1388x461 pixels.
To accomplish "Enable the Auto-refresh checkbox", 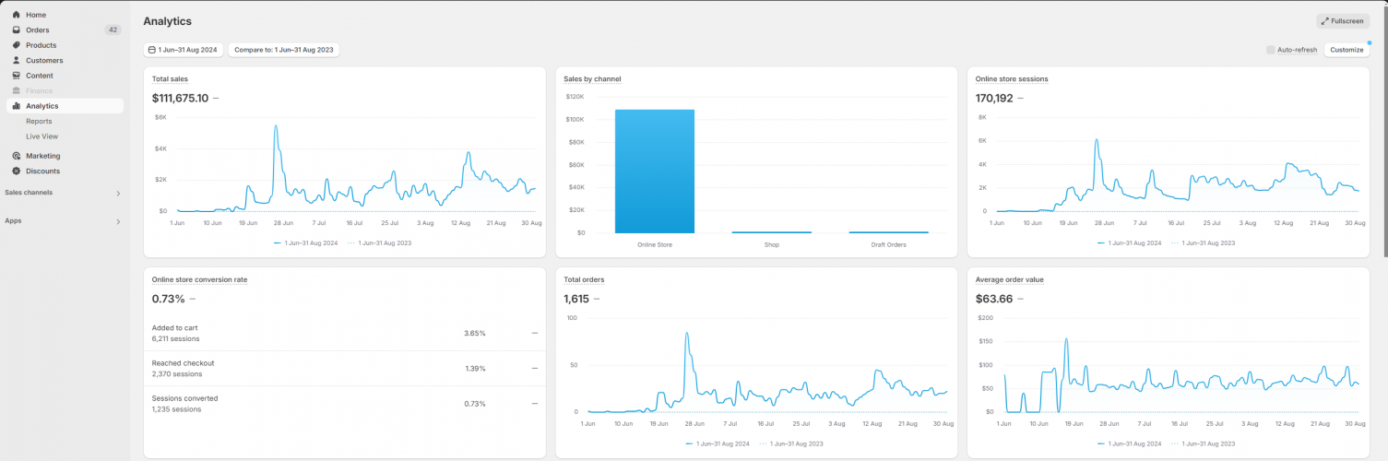I will point(1271,50).
